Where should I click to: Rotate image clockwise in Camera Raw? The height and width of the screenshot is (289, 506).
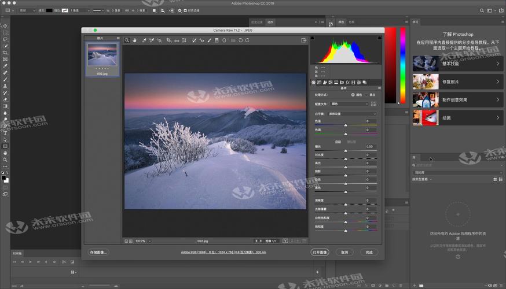point(247,40)
